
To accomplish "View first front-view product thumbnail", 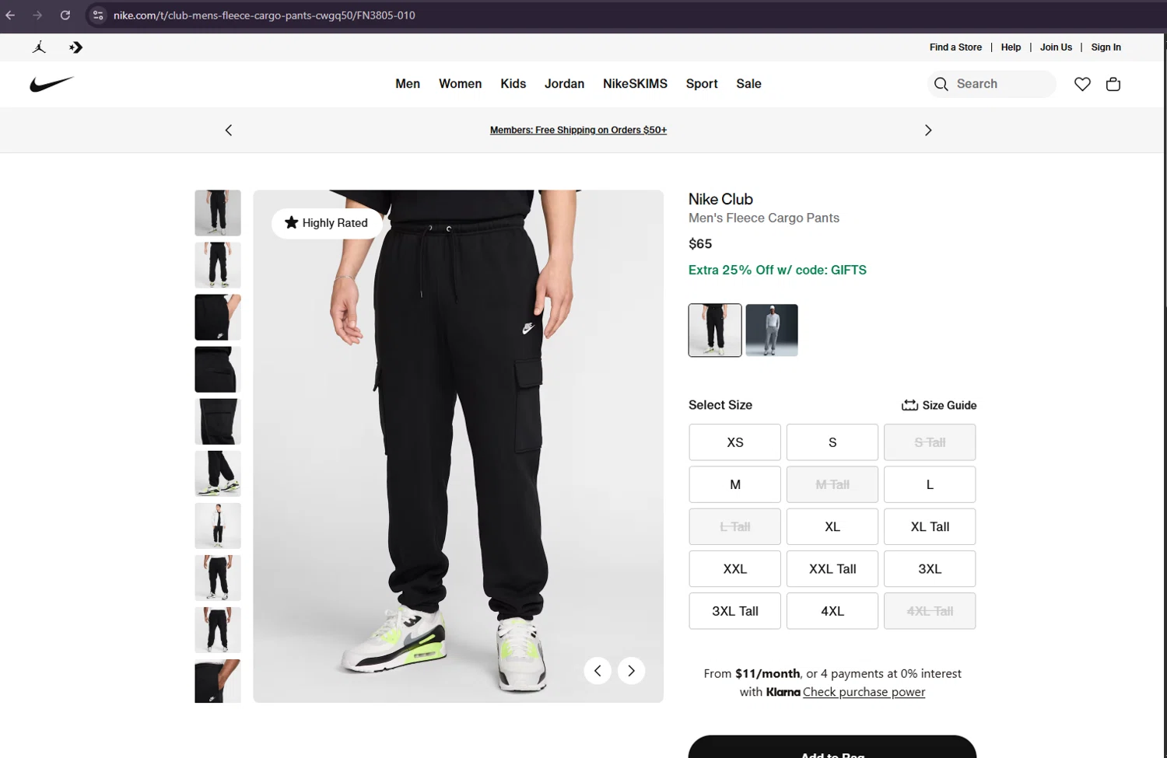I will pyautogui.click(x=218, y=213).
